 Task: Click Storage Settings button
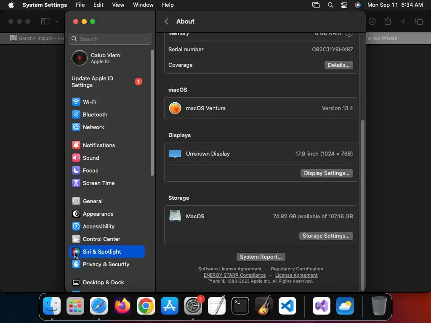(x=326, y=236)
